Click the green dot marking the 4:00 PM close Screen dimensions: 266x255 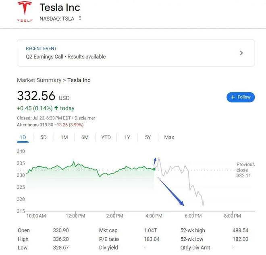coord(154,169)
